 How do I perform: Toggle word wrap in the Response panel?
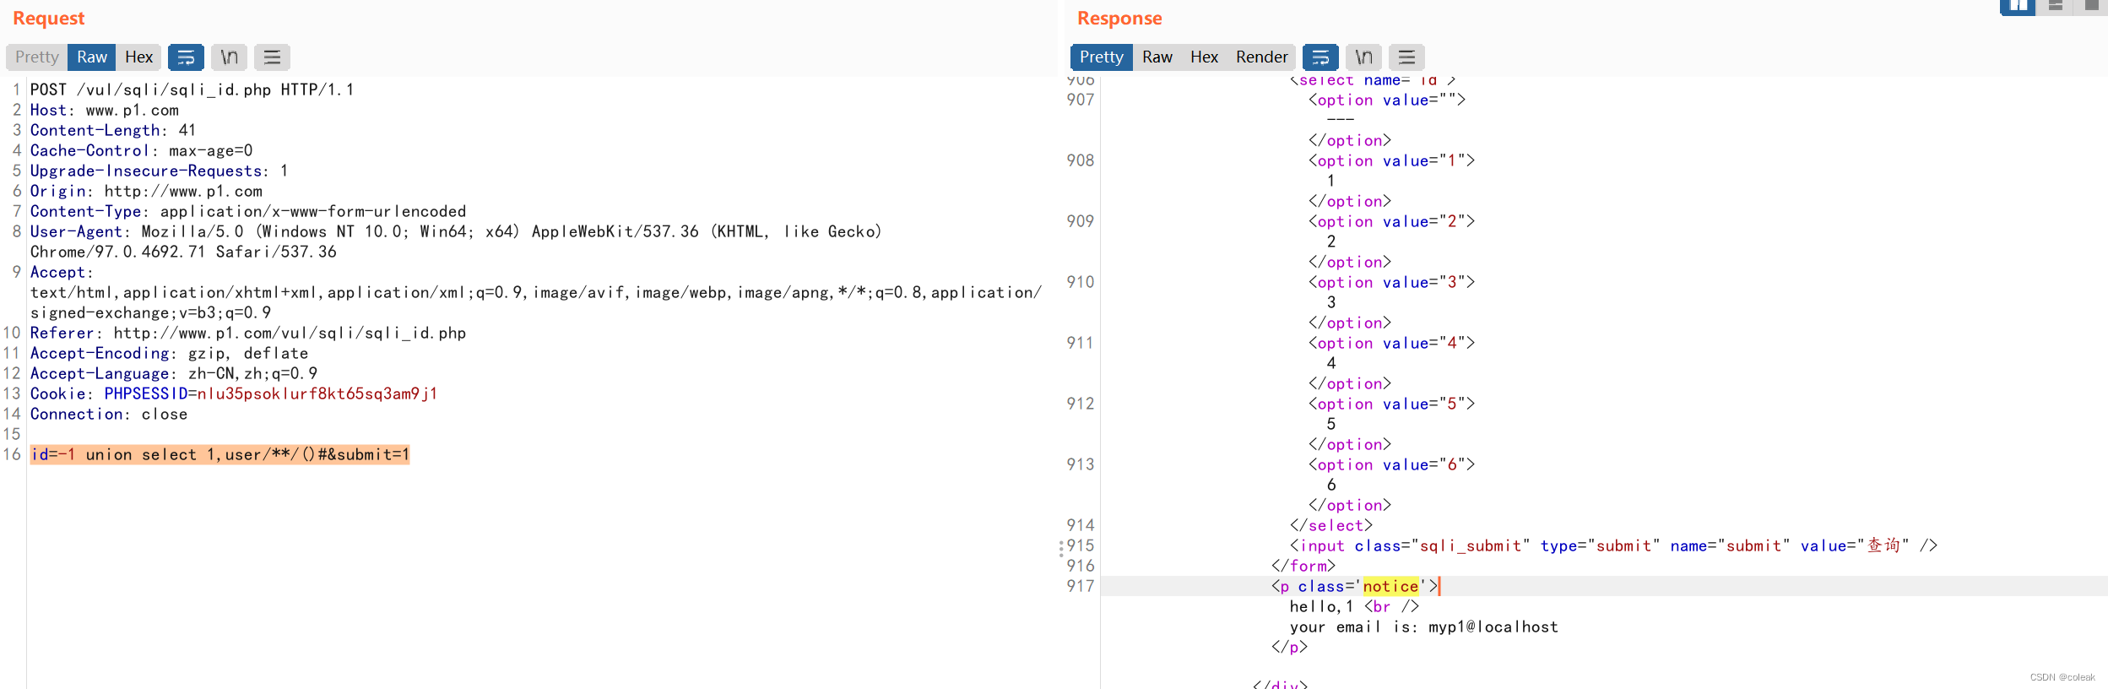(1320, 57)
